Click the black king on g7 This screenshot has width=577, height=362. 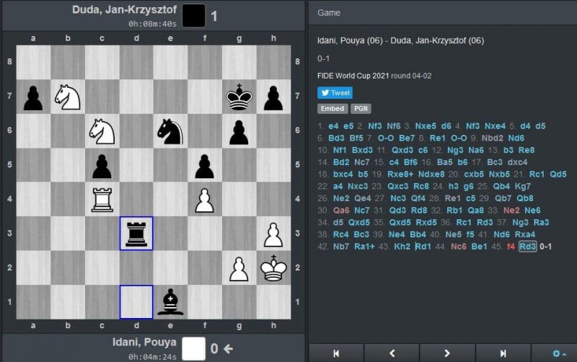[239, 97]
